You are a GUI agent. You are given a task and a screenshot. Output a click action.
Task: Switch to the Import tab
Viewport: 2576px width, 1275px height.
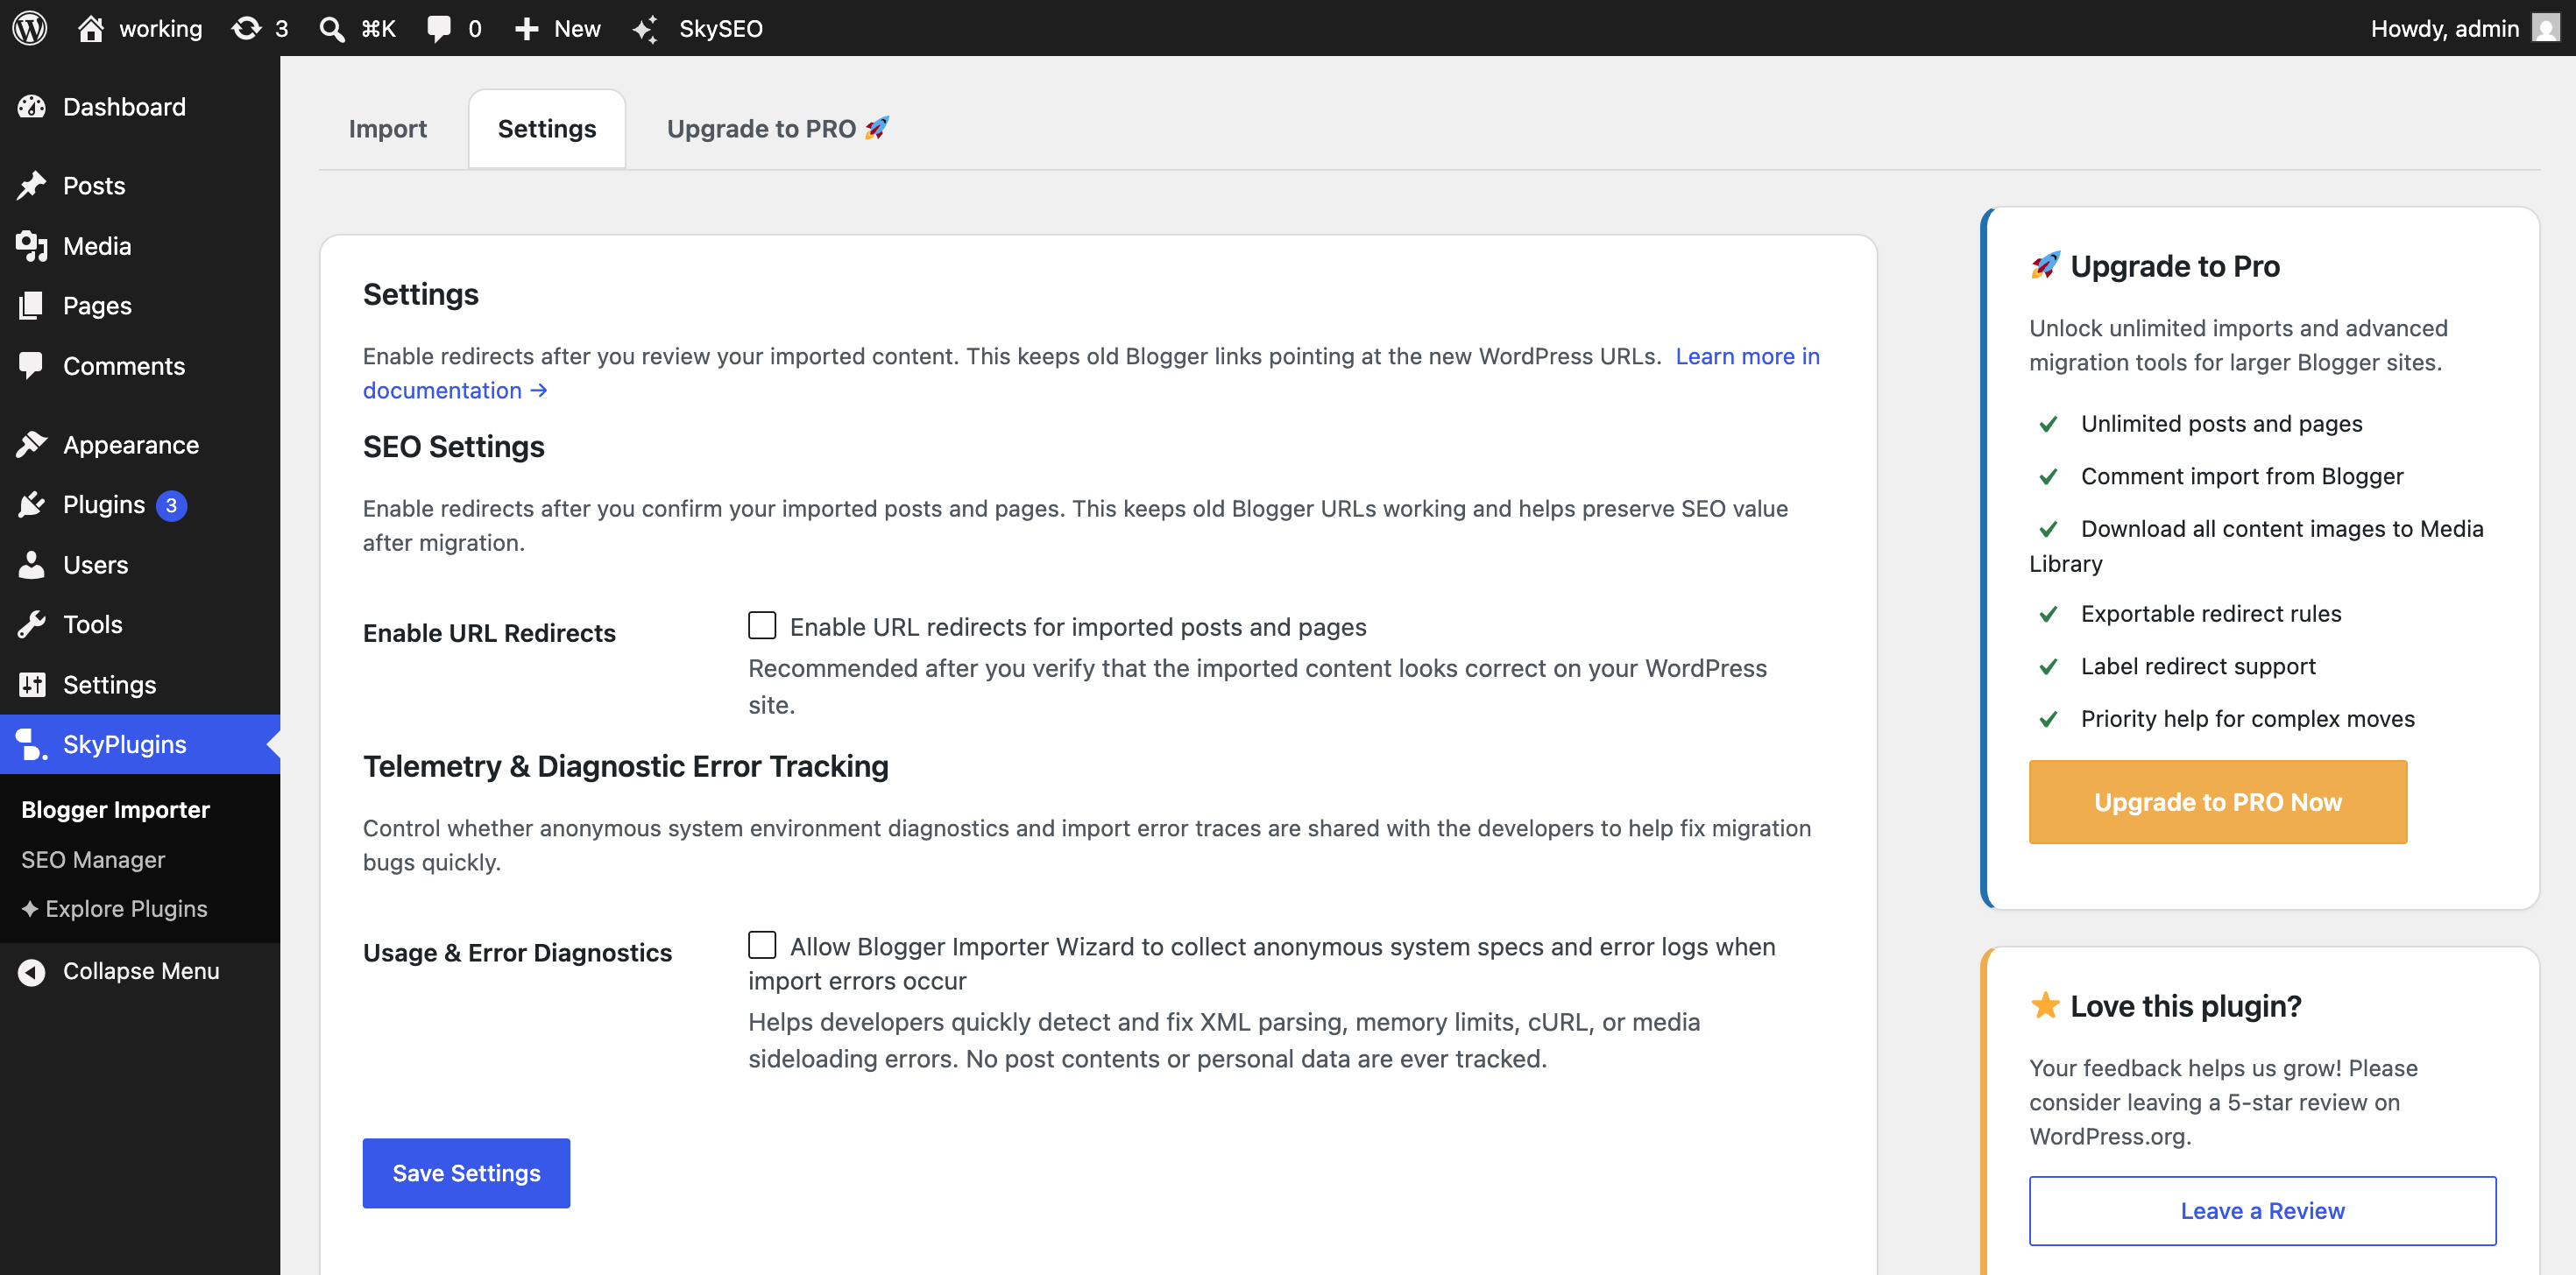pos(388,128)
